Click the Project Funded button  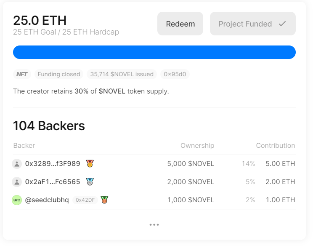tap(252, 24)
